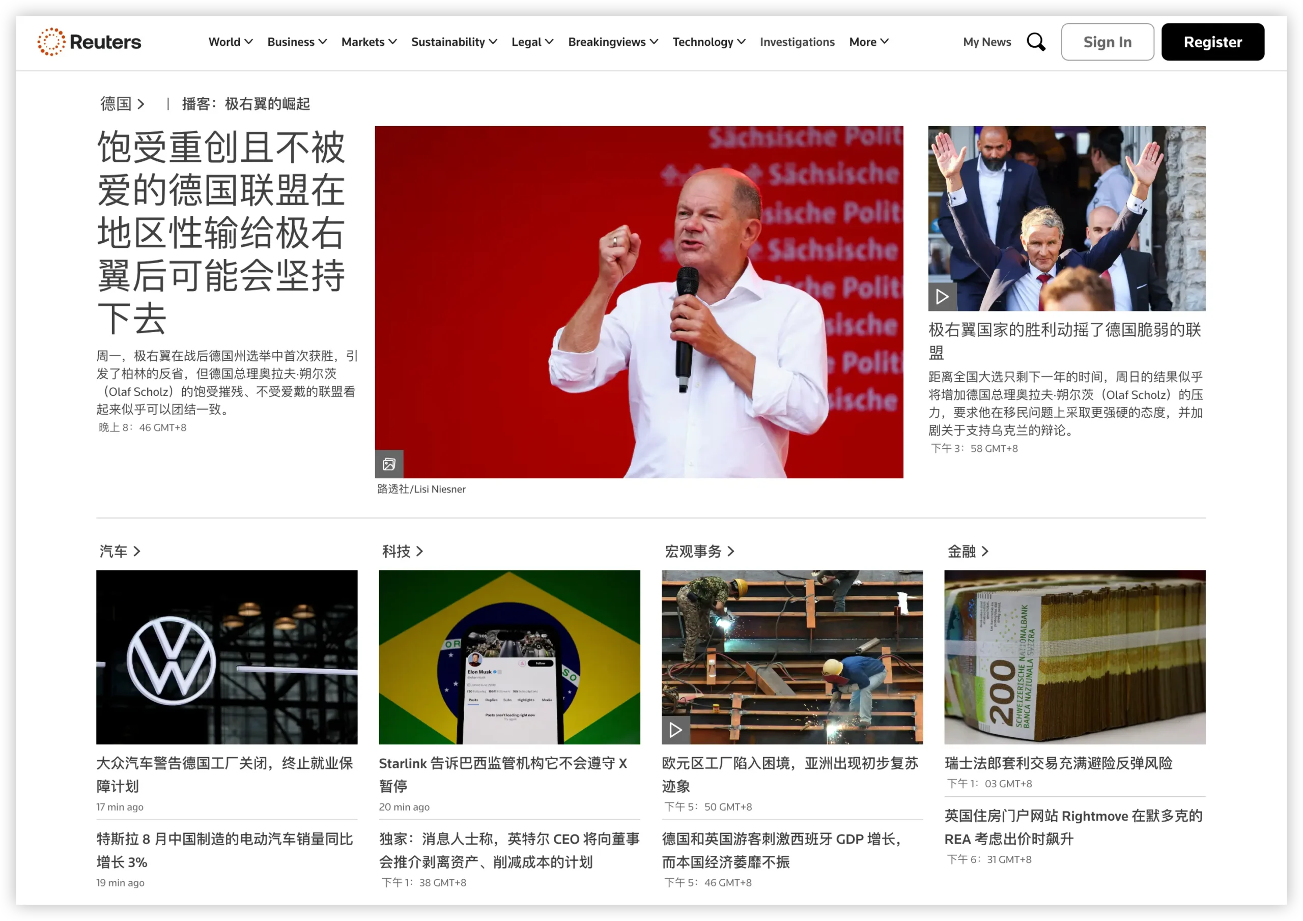Open story 大众汽车警告德国工厂关闭
1303x921 pixels.
coord(225,774)
